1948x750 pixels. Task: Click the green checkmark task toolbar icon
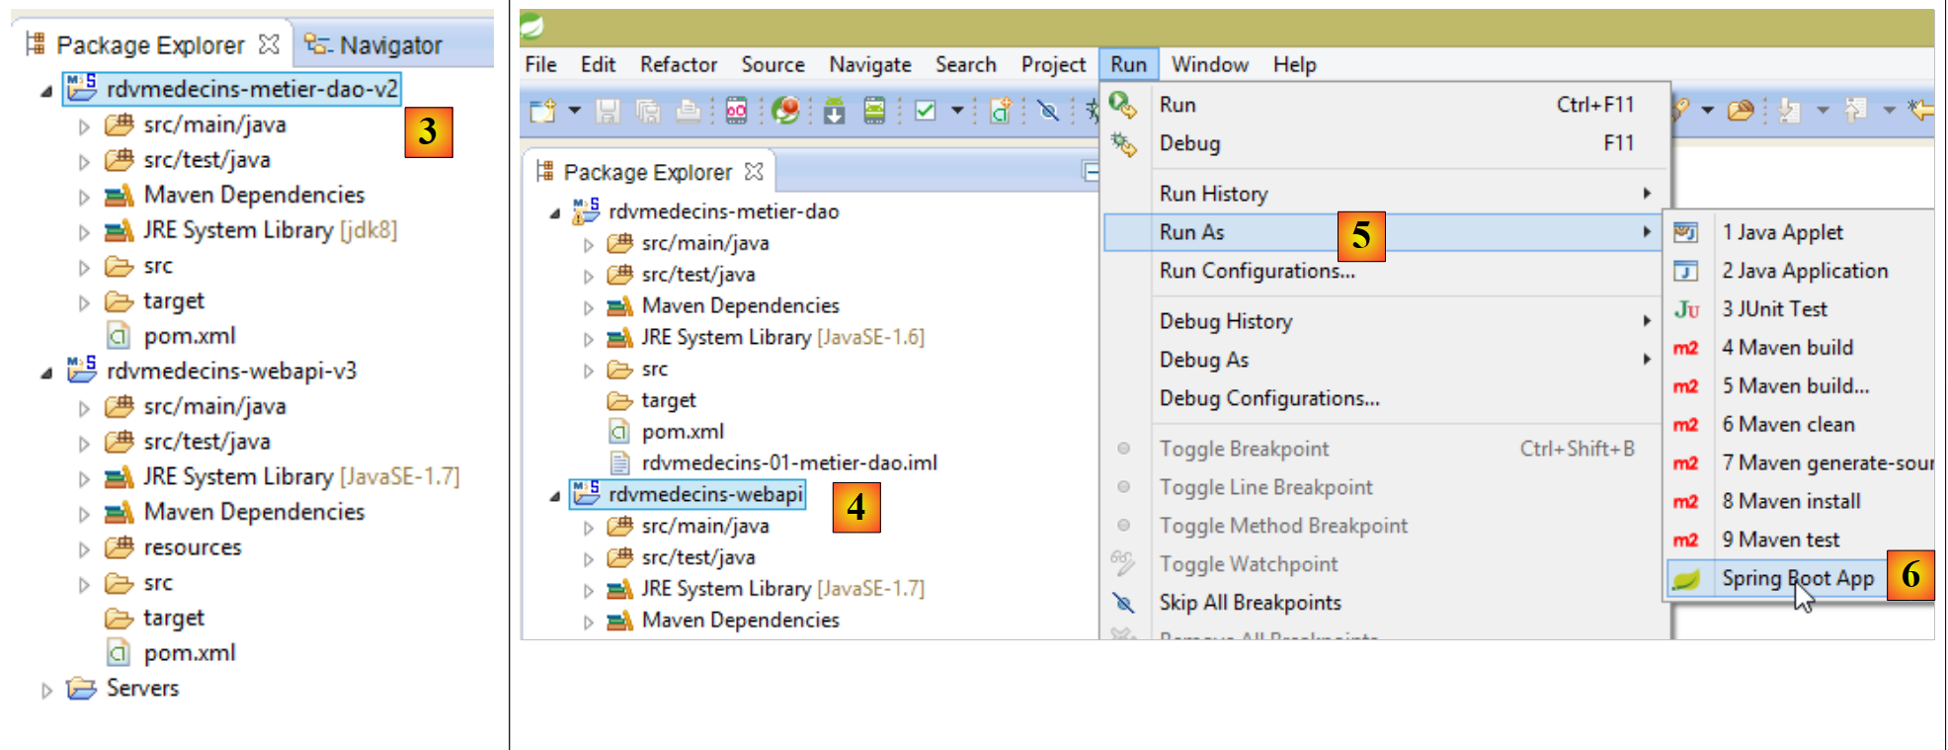point(925,111)
